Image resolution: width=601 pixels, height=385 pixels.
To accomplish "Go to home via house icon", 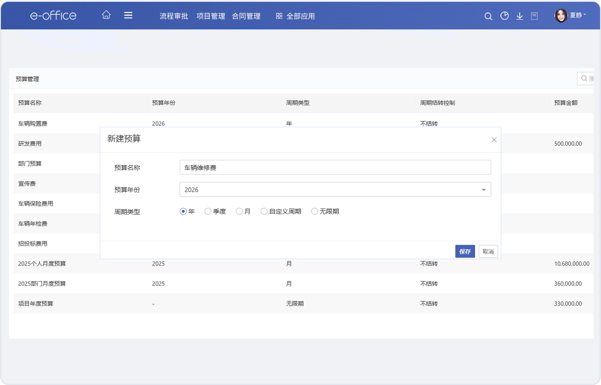I will 106,15.
